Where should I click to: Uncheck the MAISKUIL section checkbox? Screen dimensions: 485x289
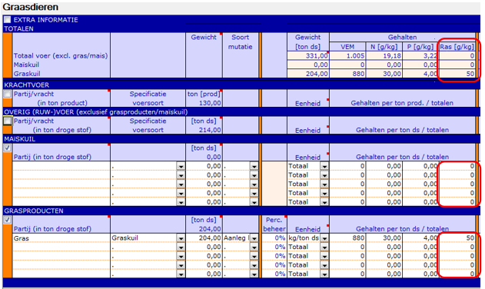8,148
